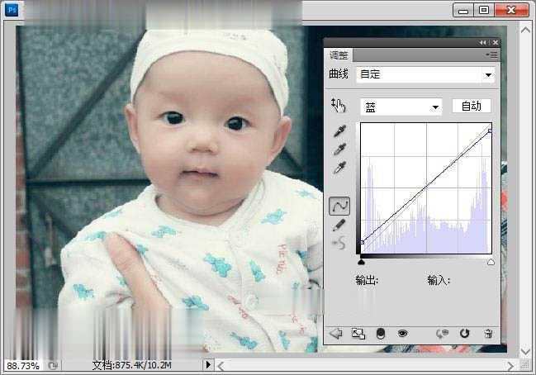Viewport: 536px width, 375px height.
Task: Delete this adjustment layer with trash icon
Action: click(x=488, y=334)
